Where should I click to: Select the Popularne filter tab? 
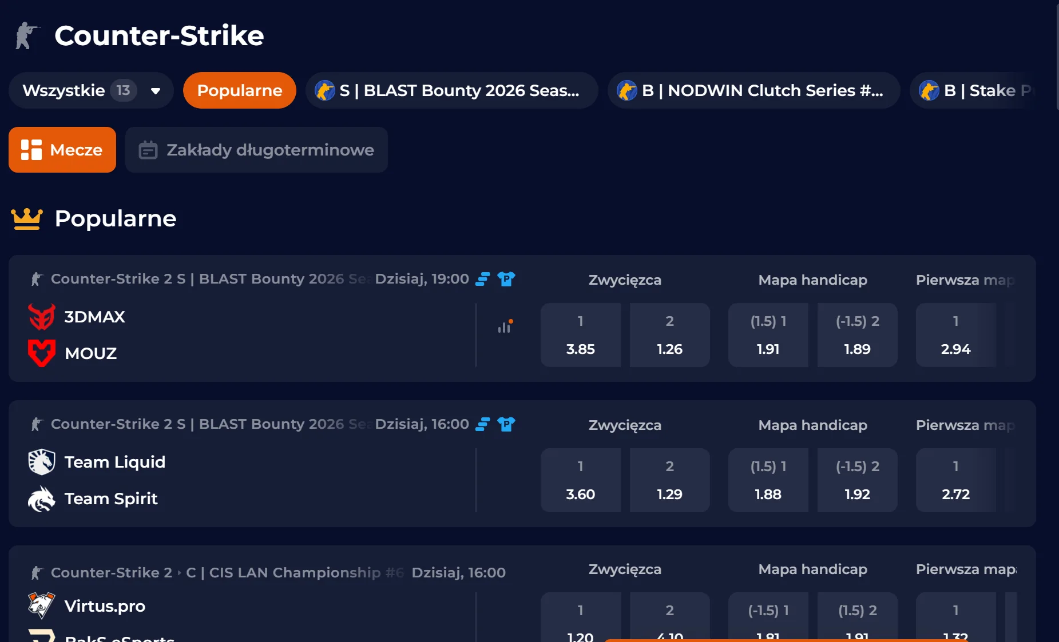tap(240, 90)
